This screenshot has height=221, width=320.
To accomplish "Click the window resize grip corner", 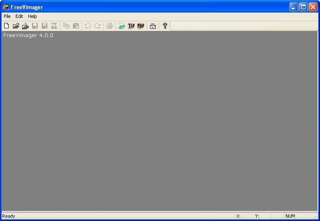I will pos(315,217).
